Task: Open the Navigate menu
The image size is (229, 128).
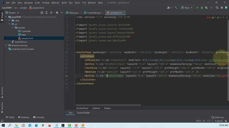Action: point(29,2)
